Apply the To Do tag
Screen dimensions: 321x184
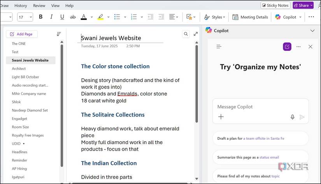pyautogui.click(x=189, y=17)
